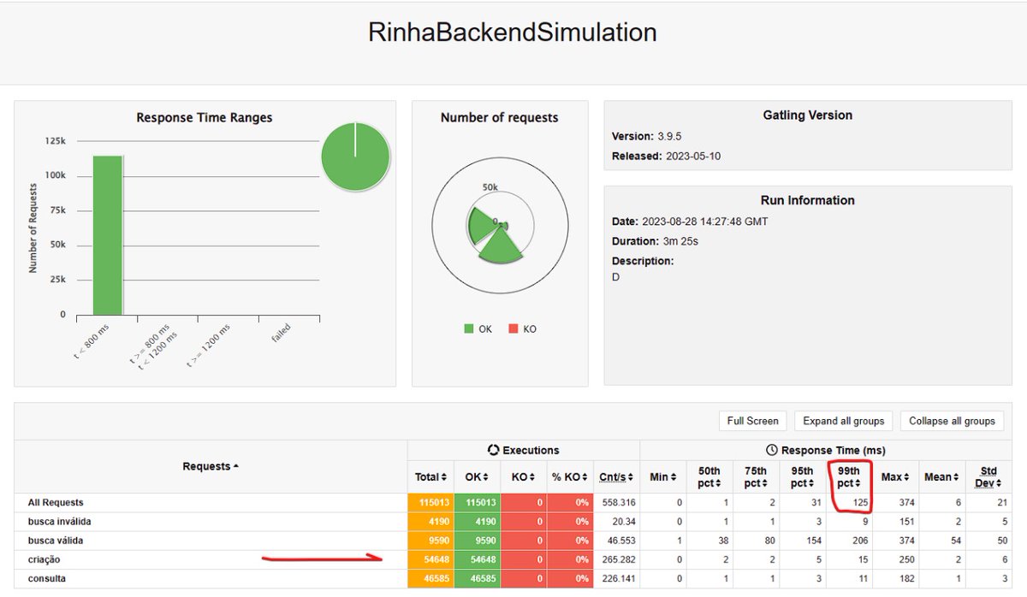The height and width of the screenshot is (597, 1027).
Task: Select the All Requests row label
Action: 56,503
